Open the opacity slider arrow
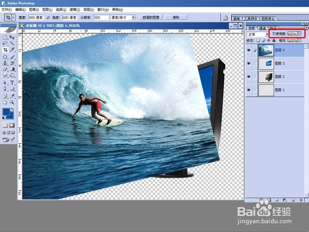 [x=300, y=33]
